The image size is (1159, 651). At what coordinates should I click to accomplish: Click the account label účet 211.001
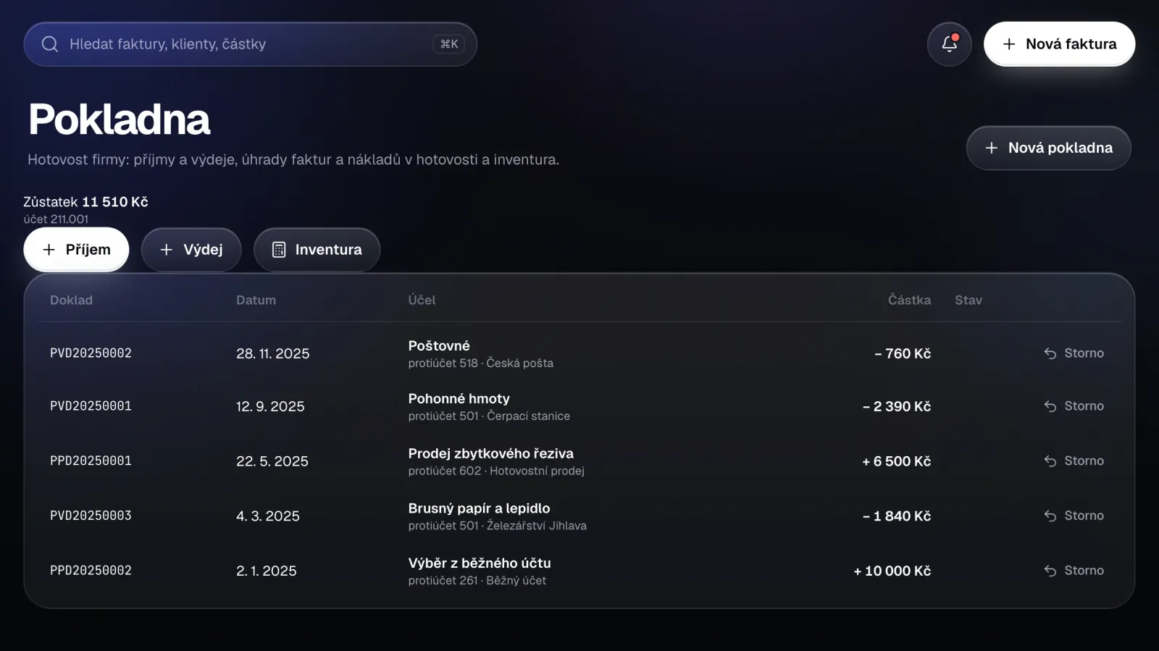coord(56,219)
